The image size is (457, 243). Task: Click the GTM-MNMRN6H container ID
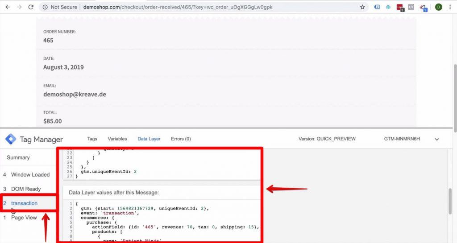[x=402, y=139]
